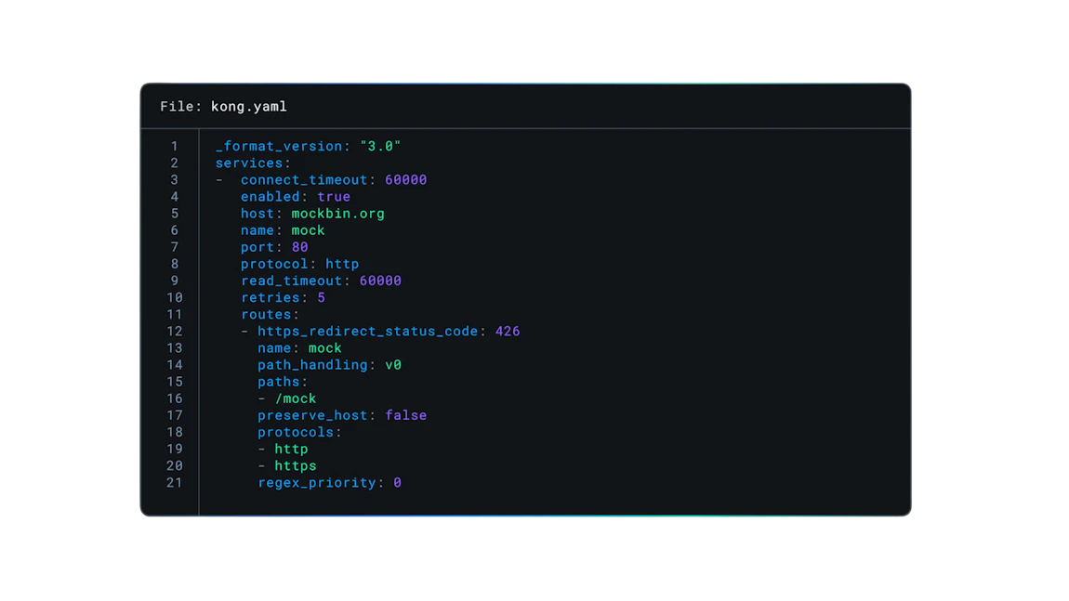Click the 'read_timeout' key

point(291,281)
